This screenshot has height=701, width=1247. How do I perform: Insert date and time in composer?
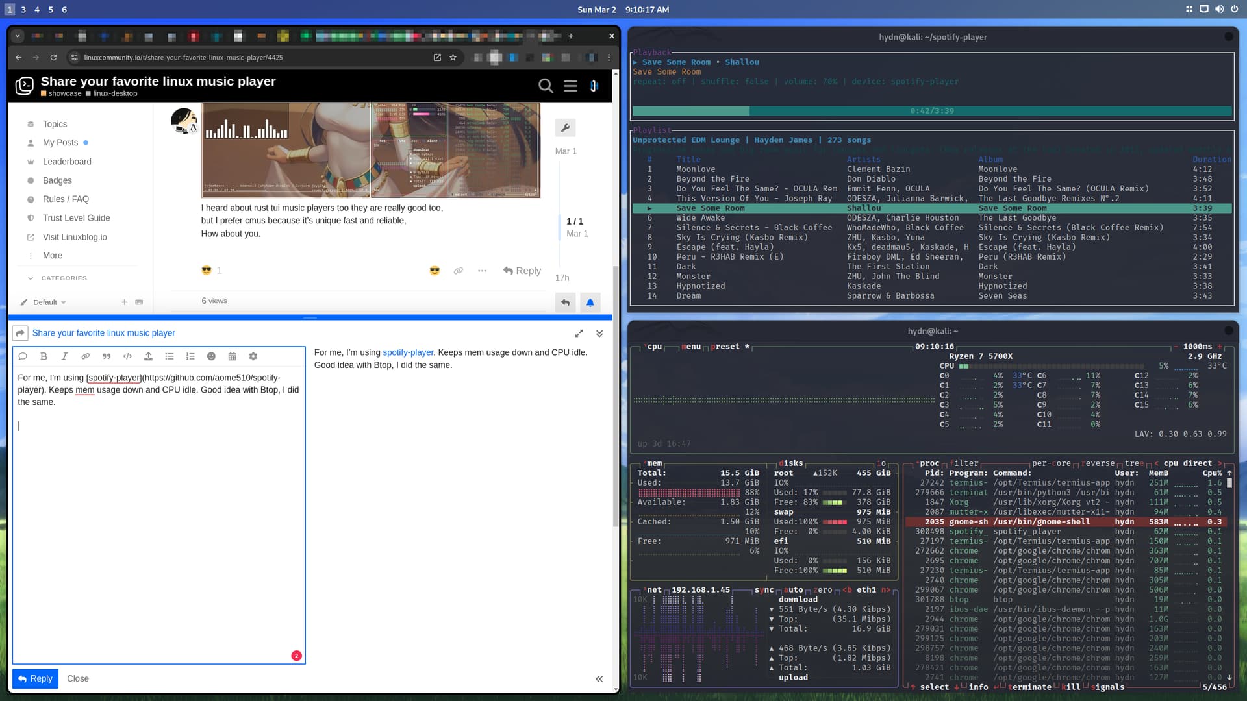tap(232, 356)
